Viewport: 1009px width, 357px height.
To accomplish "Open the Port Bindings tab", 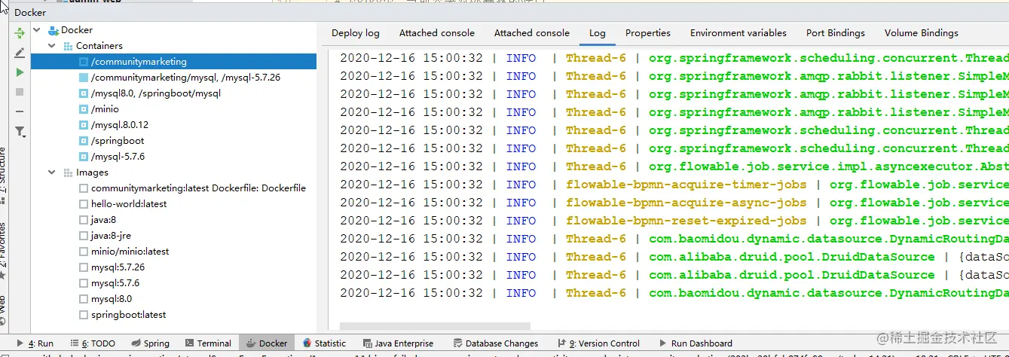I will (x=836, y=33).
